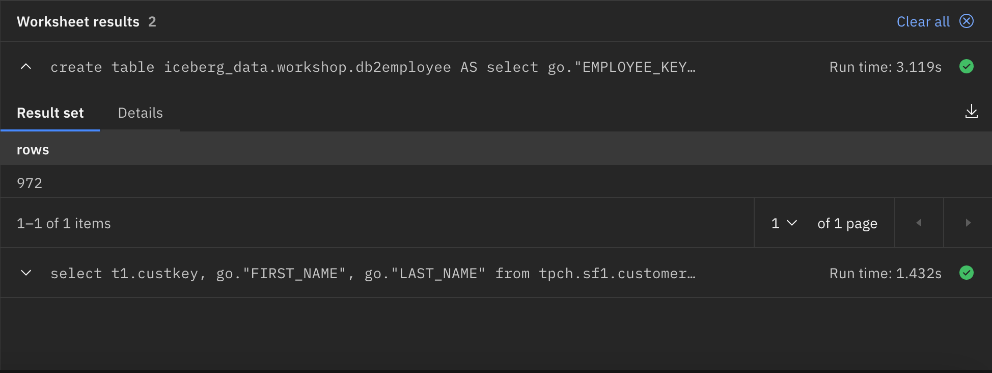The height and width of the screenshot is (373, 992).
Task: Open the page number dropdown
Action: click(x=784, y=223)
